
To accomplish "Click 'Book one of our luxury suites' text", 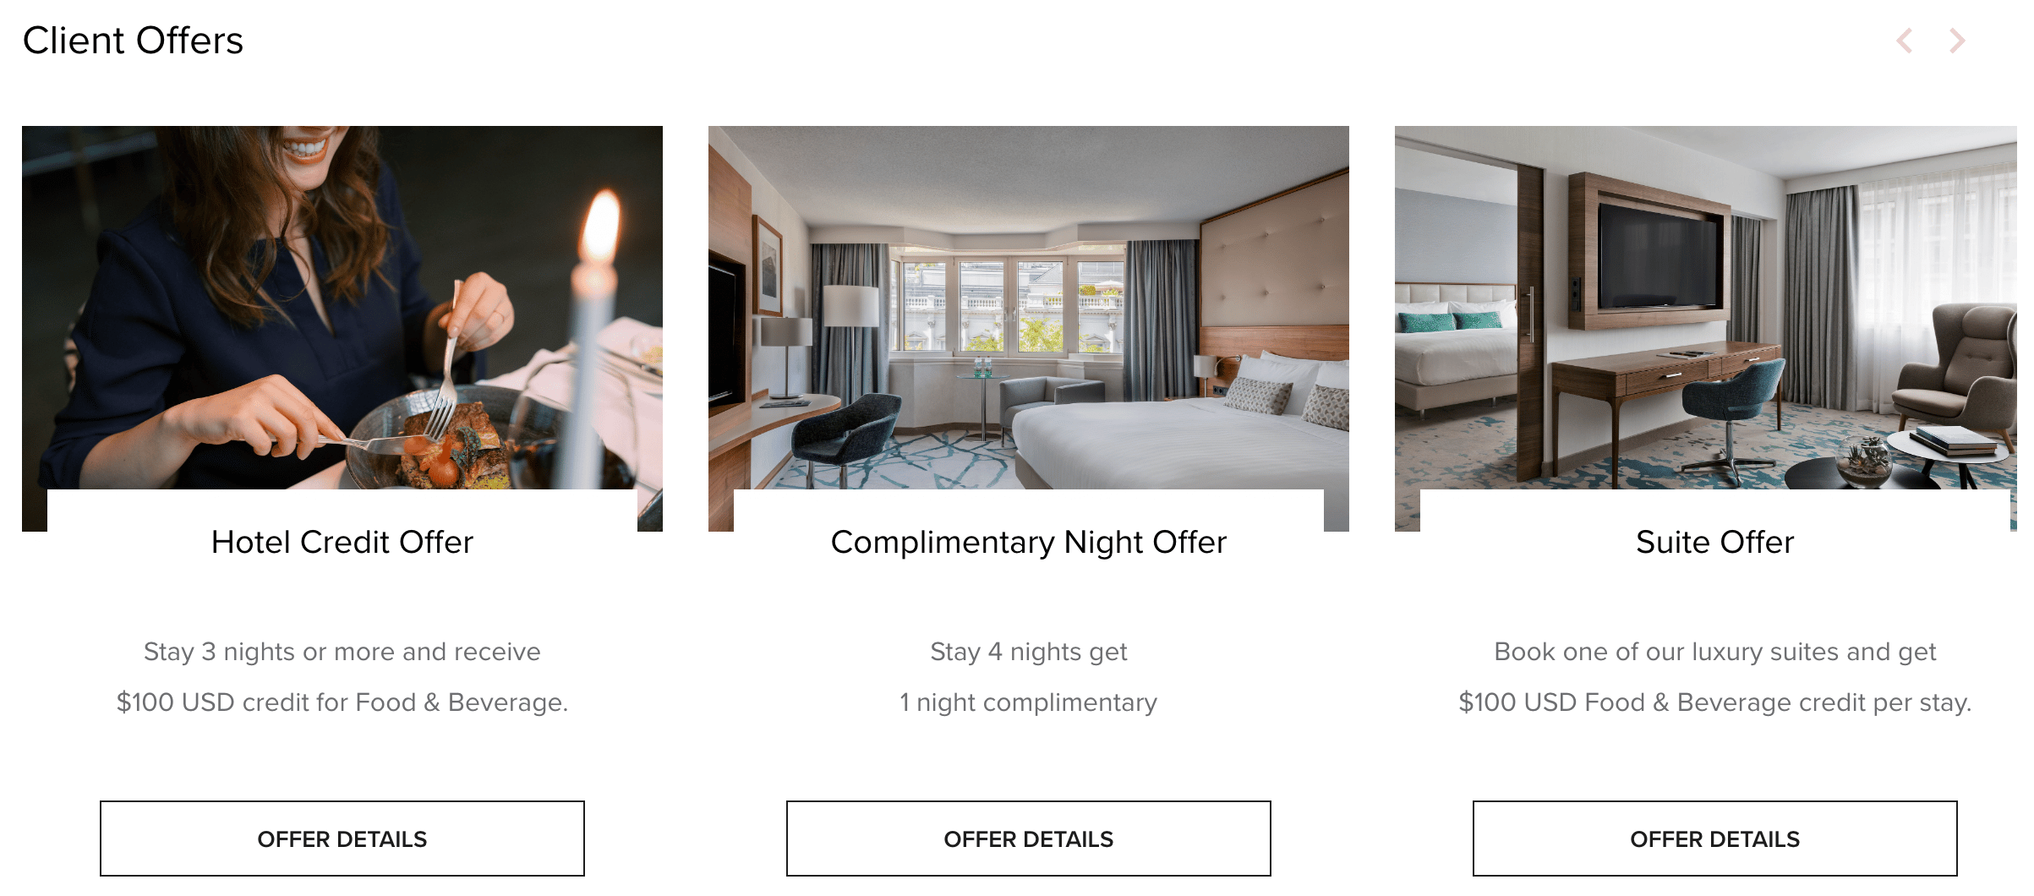I will click(x=1665, y=652).
